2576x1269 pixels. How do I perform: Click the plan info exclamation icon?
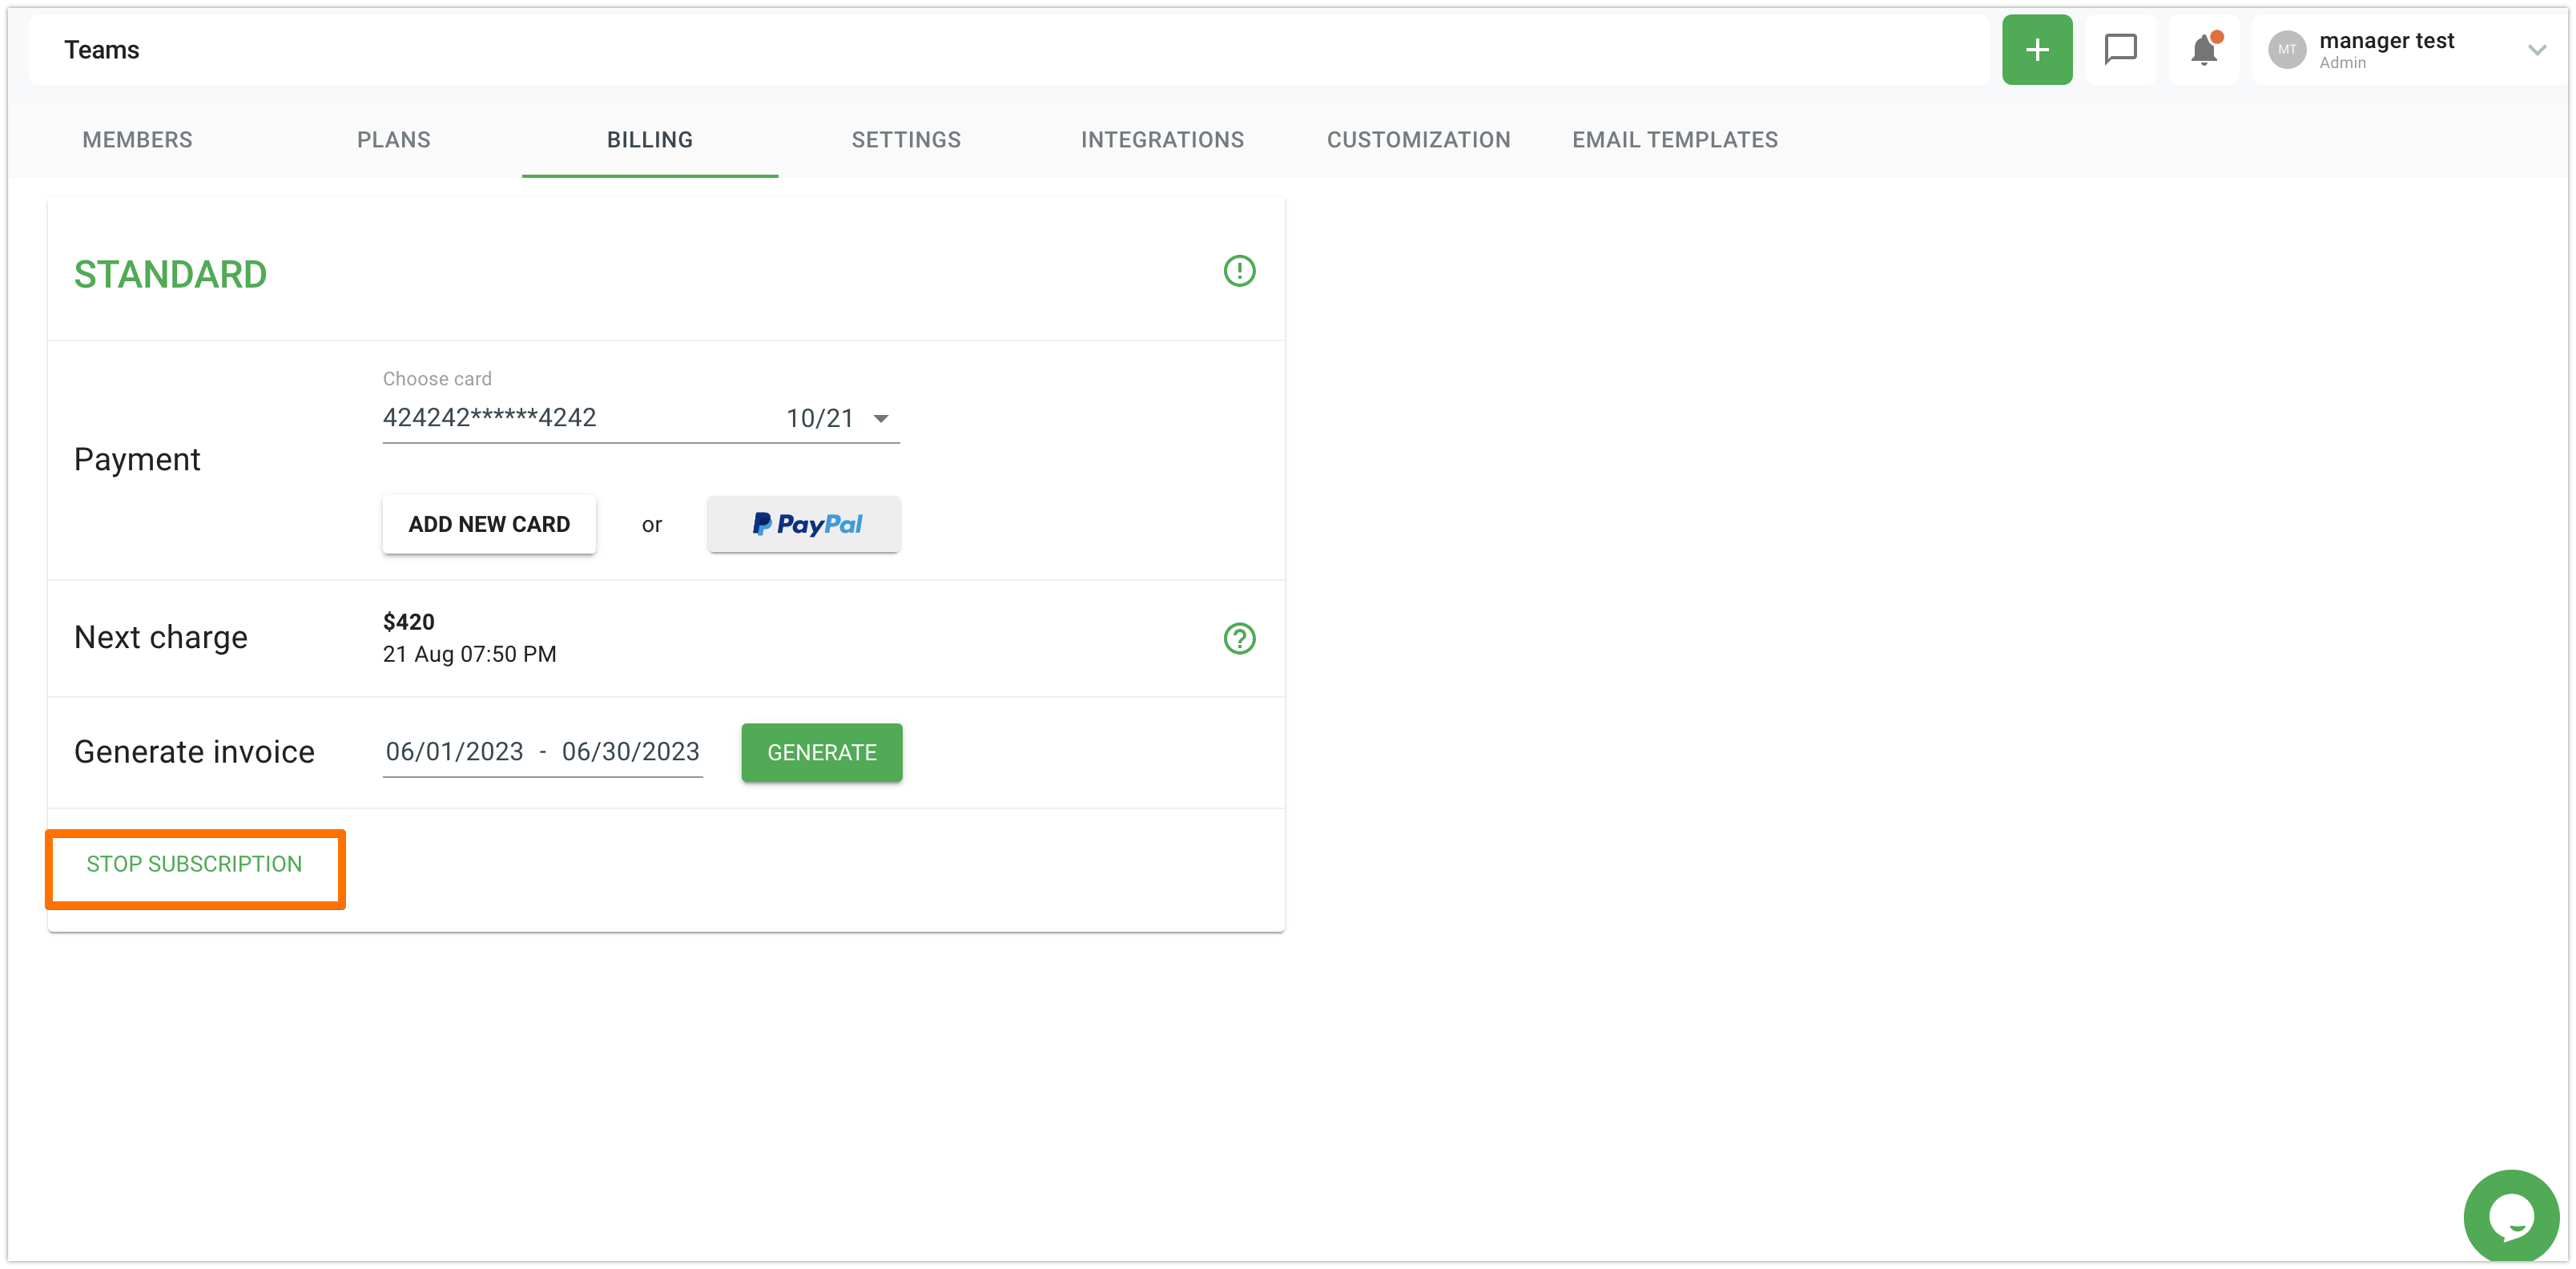(x=1238, y=271)
